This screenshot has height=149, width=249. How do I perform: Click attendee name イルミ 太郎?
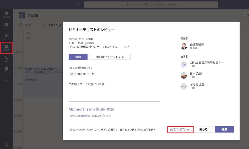[197, 85]
